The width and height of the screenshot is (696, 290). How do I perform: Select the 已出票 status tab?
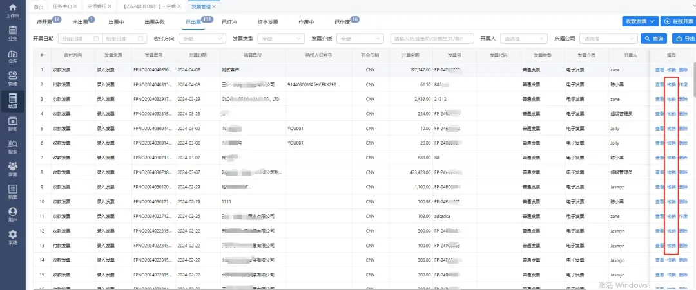coord(194,22)
